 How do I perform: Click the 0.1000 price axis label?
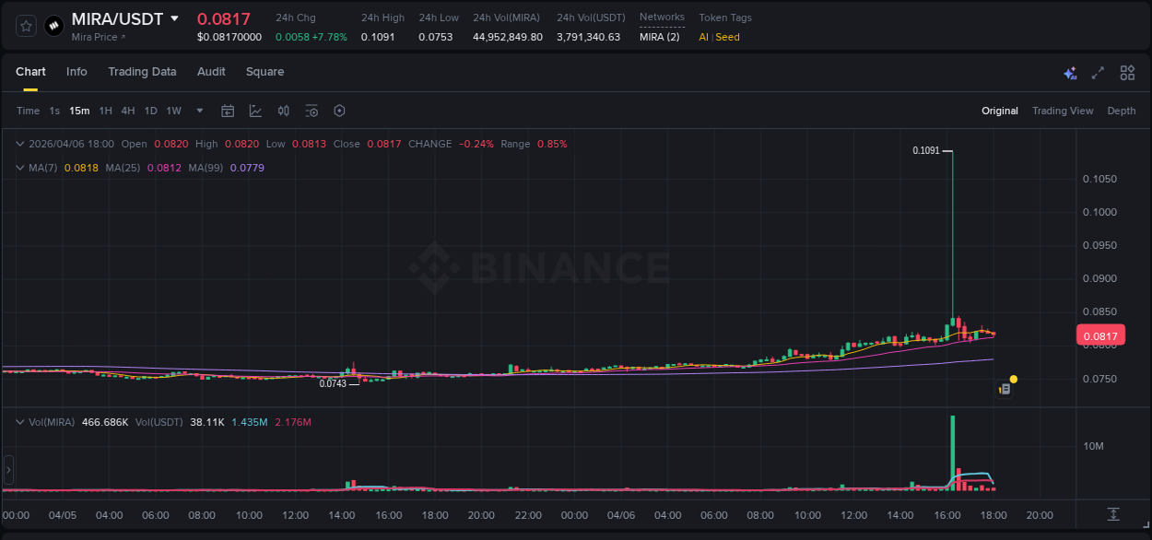1099,212
